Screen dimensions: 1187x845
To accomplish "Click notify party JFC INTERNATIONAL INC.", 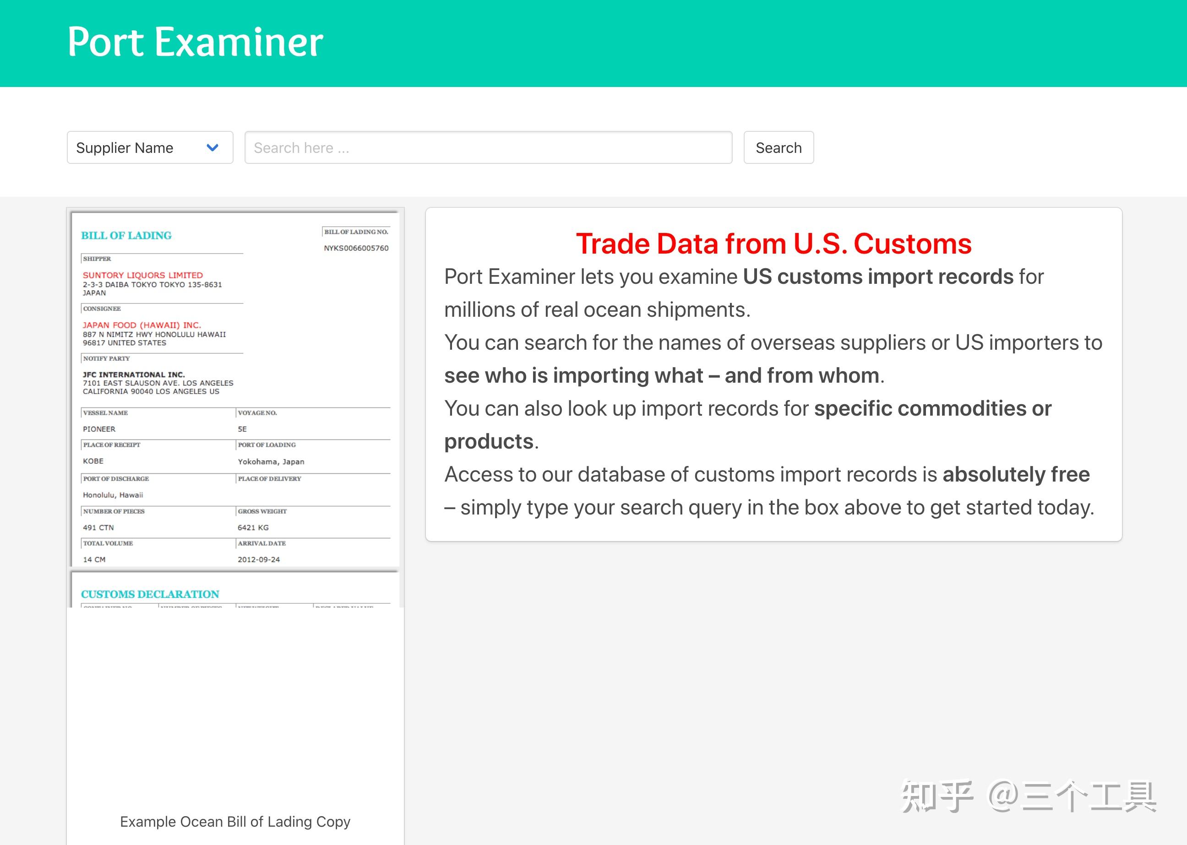I will point(134,374).
